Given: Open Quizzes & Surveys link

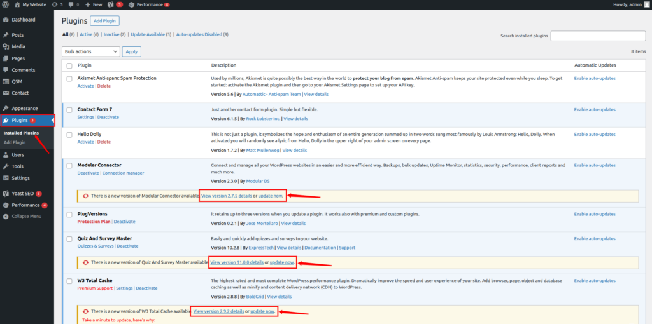Looking at the screenshot, I should point(96,246).
